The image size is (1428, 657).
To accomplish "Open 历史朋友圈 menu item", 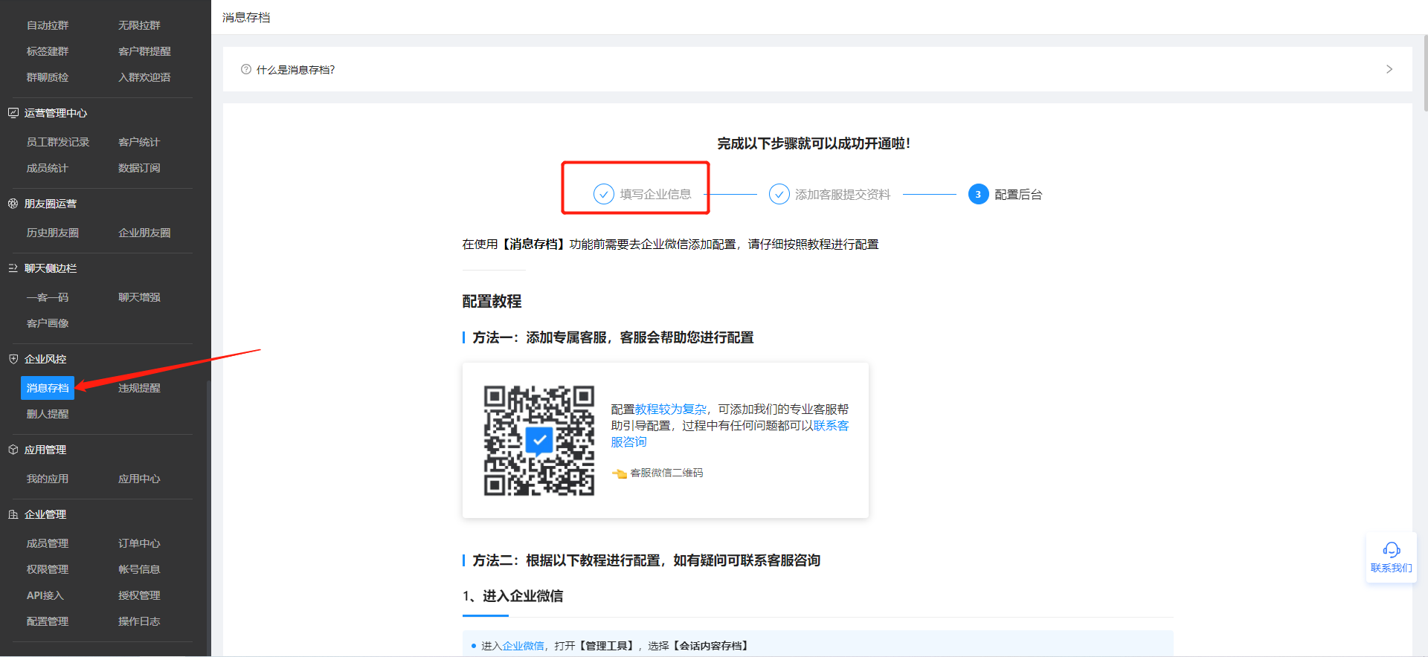I will tap(53, 233).
